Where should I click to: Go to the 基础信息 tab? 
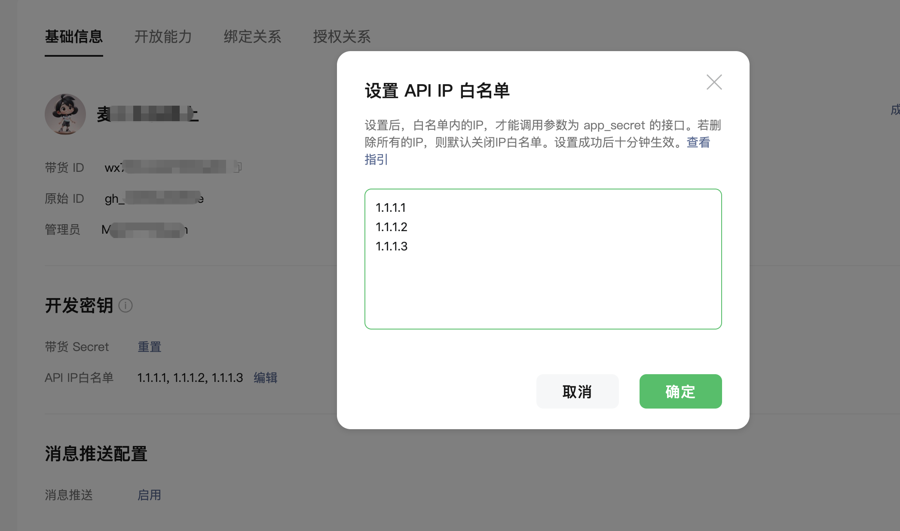point(74,37)
